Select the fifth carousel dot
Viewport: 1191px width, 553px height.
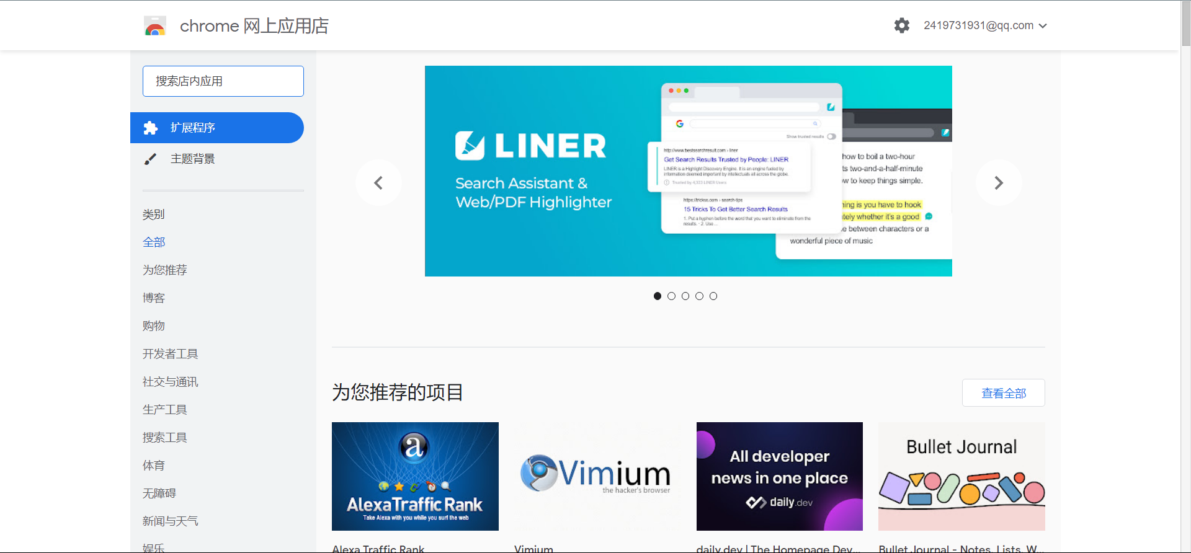(x=713, y=296)
